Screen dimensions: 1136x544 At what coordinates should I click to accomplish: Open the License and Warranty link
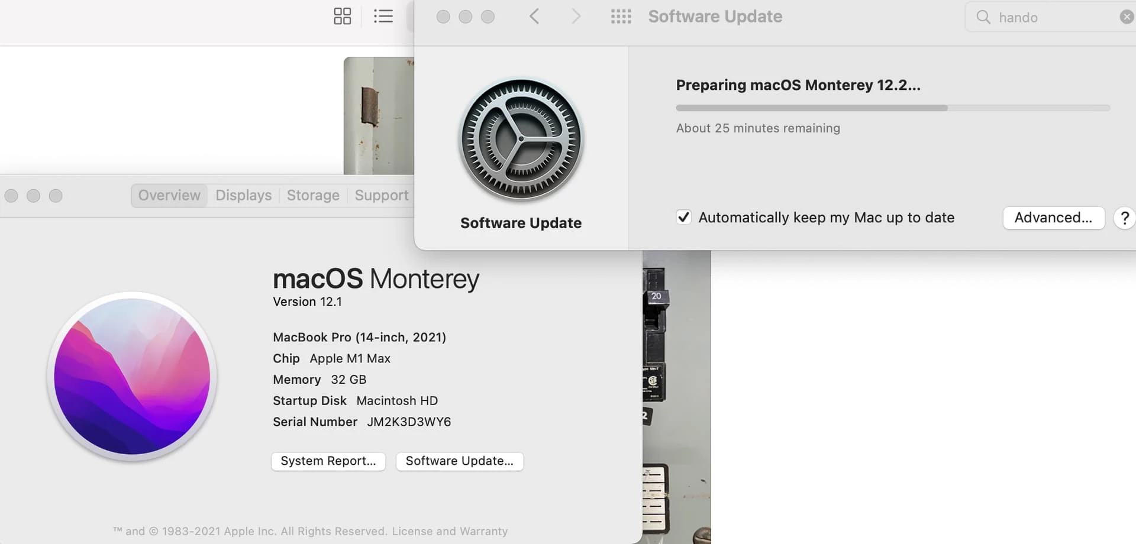(450, 531)
